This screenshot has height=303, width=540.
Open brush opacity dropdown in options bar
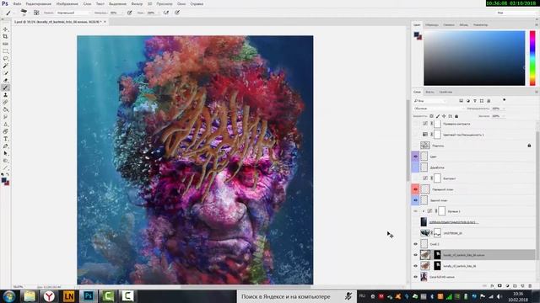[121, 13]
